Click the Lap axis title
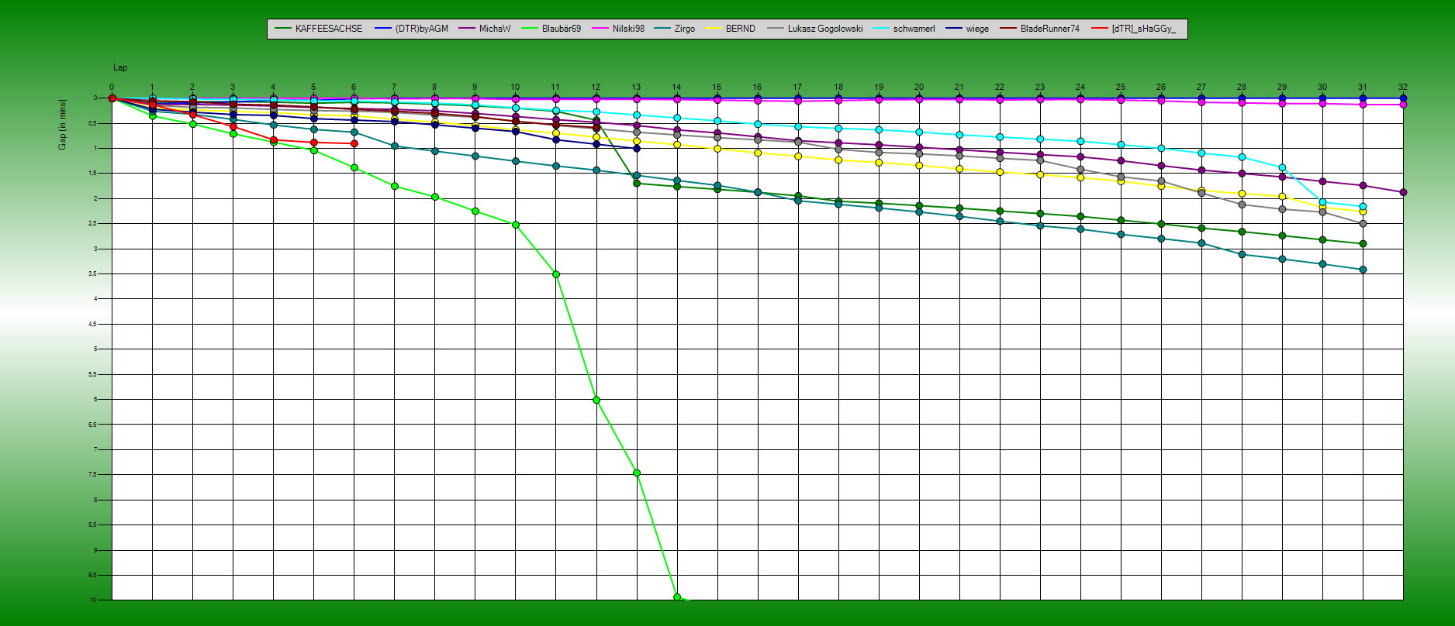 point(120,68)
